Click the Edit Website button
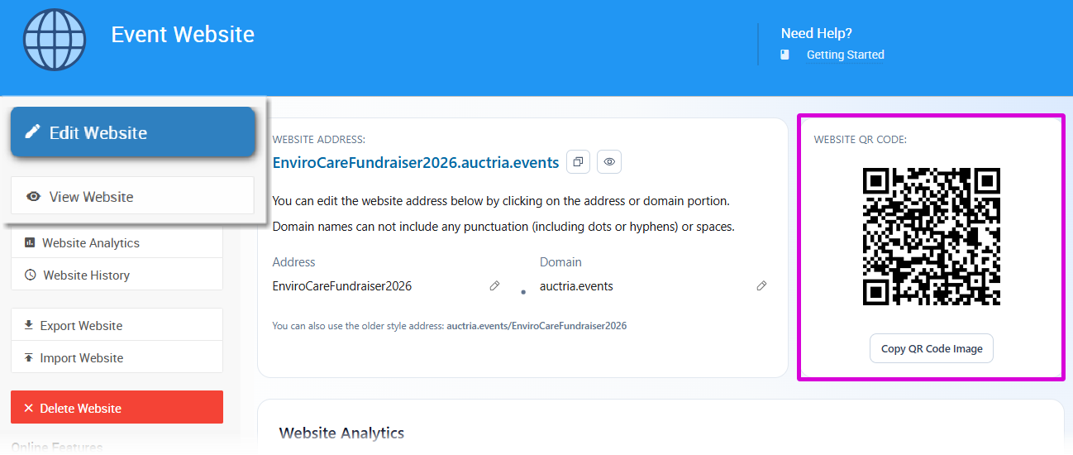The width and height of the screenshot is (1073, 455). click(x=132, y=132)
